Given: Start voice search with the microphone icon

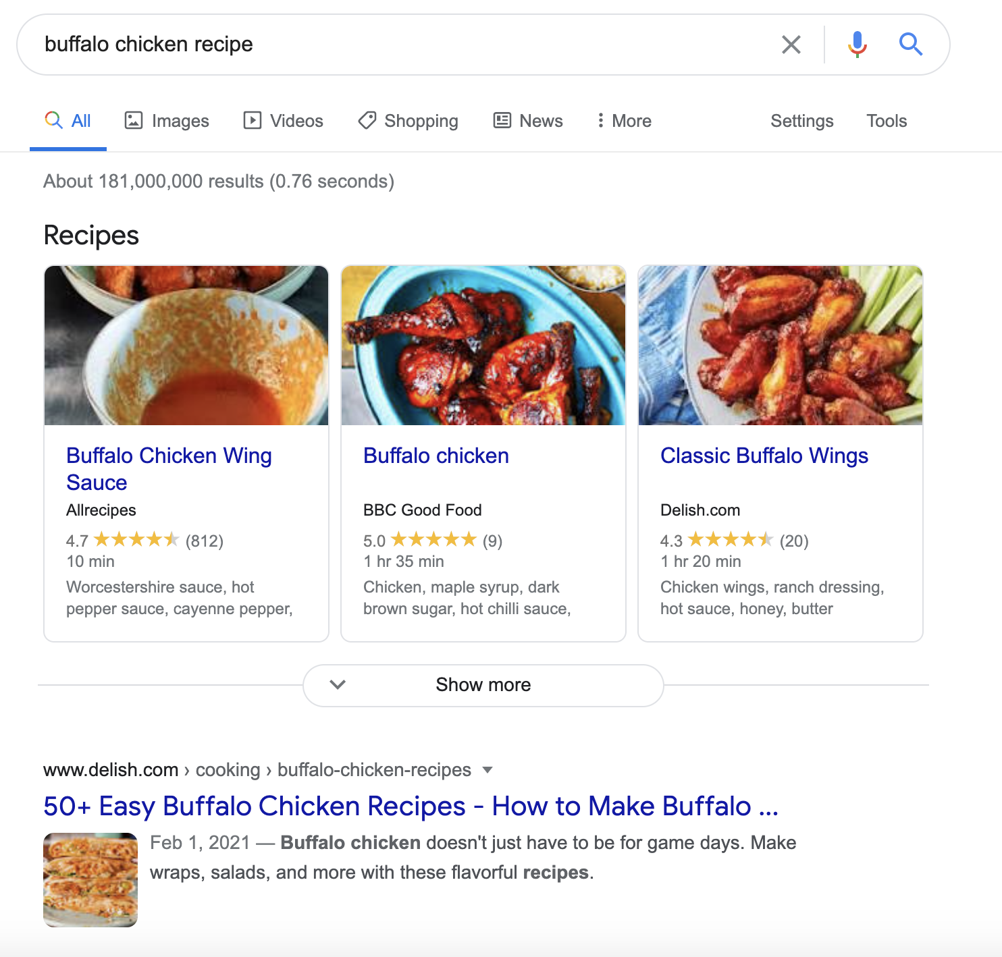Looking at the screenshot, I should [857, 45].
